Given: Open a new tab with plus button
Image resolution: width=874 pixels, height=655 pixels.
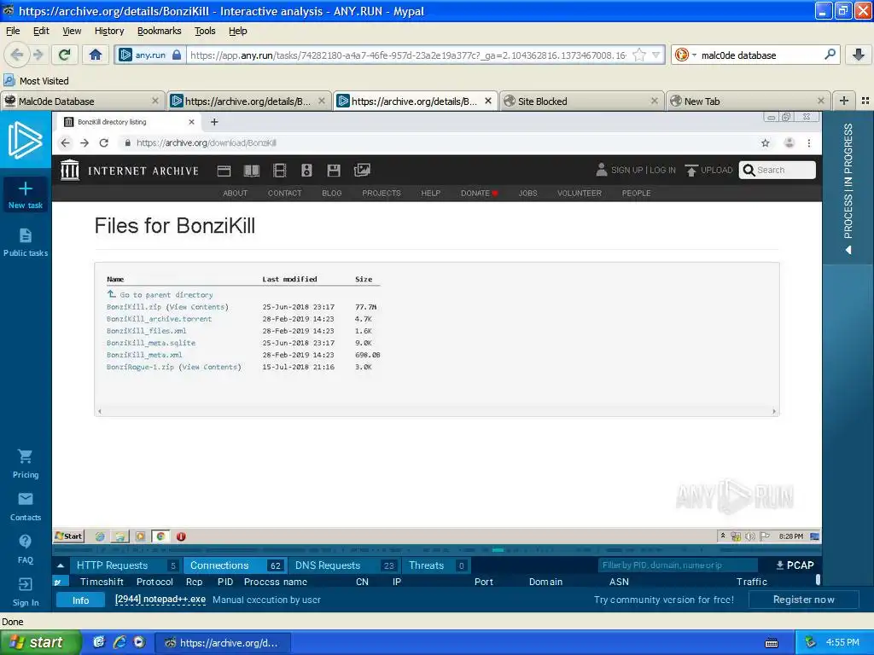Looking at the screenshot, I should [844, 101].
